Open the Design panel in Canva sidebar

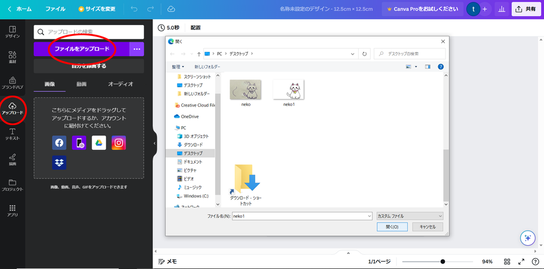tap(13, 32)
